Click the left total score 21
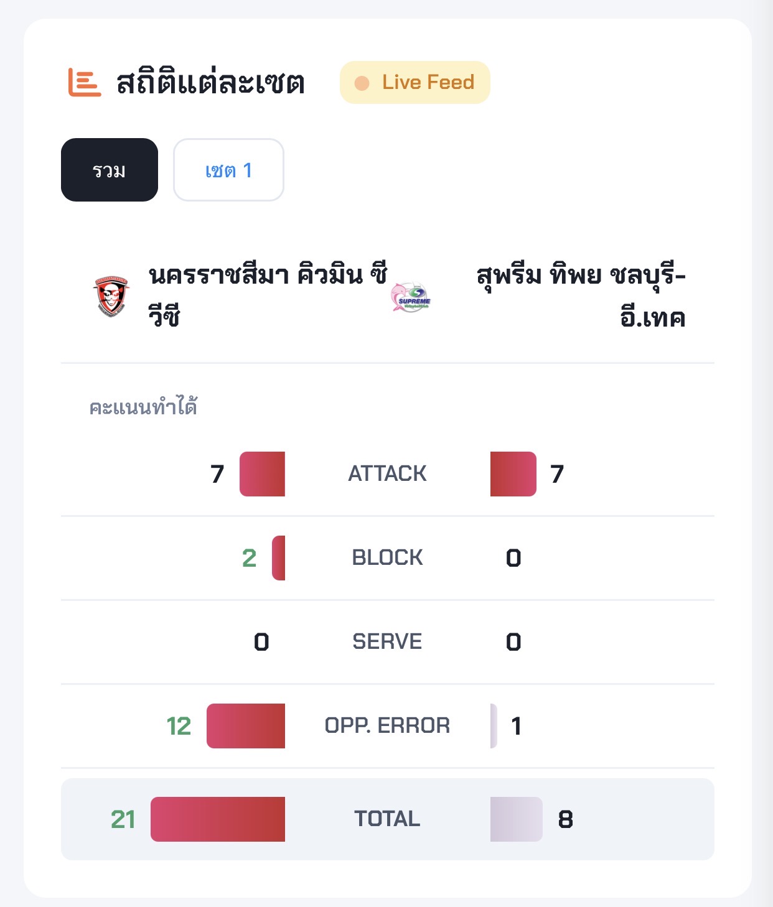Image resolution: width=773 pixels, height=907 pixels. coord(123,819)
